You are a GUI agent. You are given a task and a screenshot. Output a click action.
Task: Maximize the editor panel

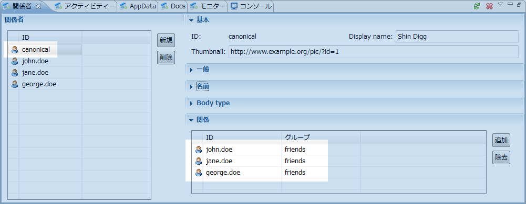[x=519, y=4]
